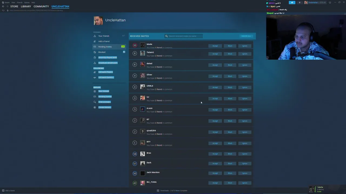Click the search received invites field
Screen dimensions: 346x194
(x=184, y=36)
